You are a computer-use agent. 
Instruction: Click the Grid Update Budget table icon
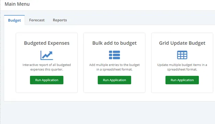182,55
